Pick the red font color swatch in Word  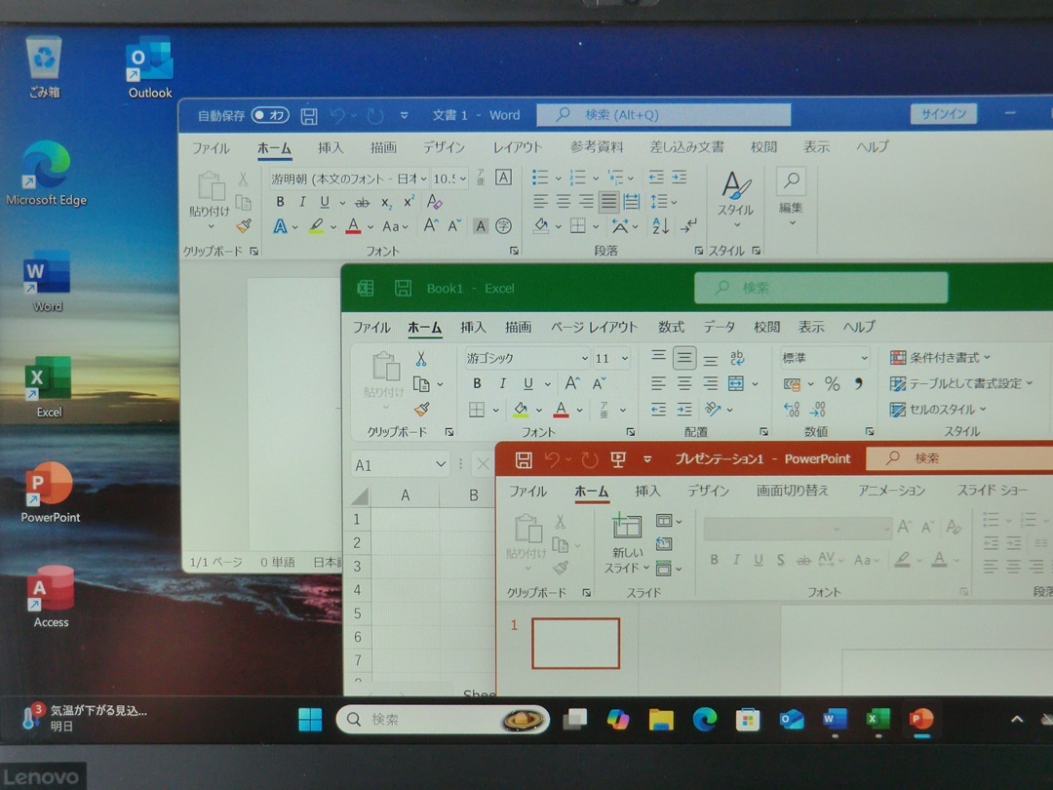(353, 225)
